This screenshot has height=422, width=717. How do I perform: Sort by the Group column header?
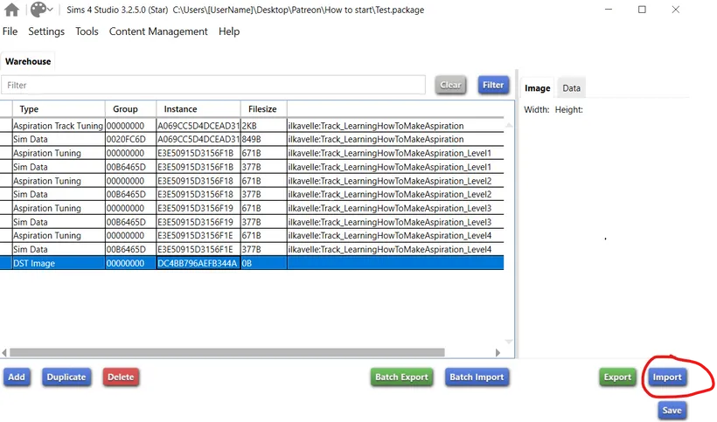pos(131,109)
